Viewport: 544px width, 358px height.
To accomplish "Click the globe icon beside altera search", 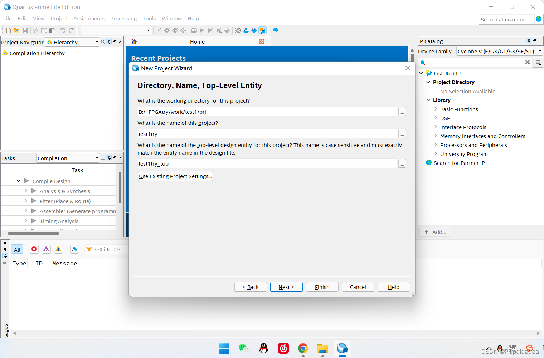I will (539, 19).
